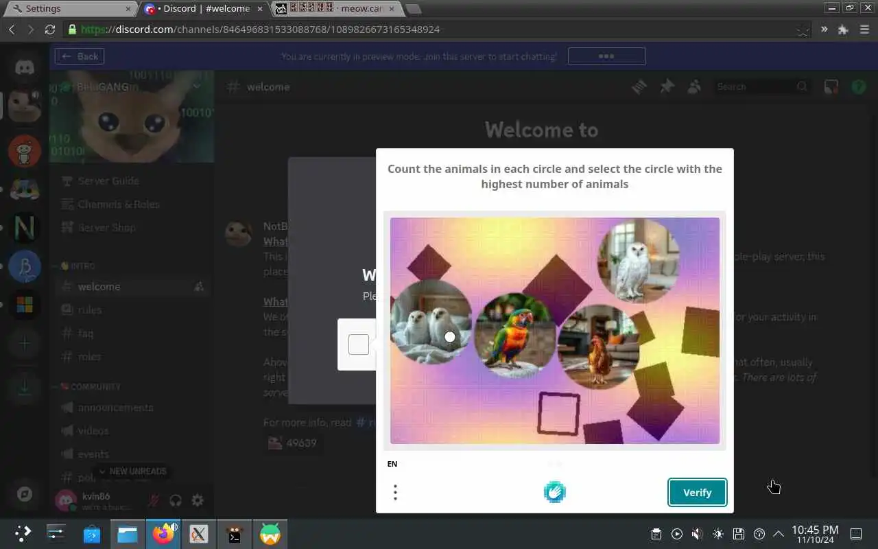This screenshot has height=549, width=878.
Task: Select the circle with the brown chicken
Action: [x=599, y=347]
